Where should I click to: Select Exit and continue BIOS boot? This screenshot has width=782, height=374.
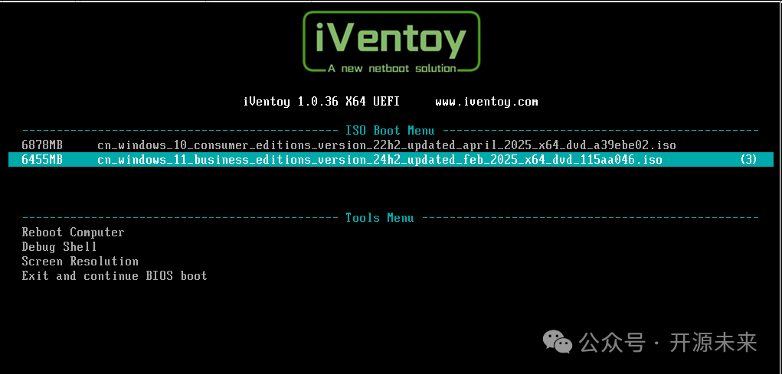(x=114, y=276)
